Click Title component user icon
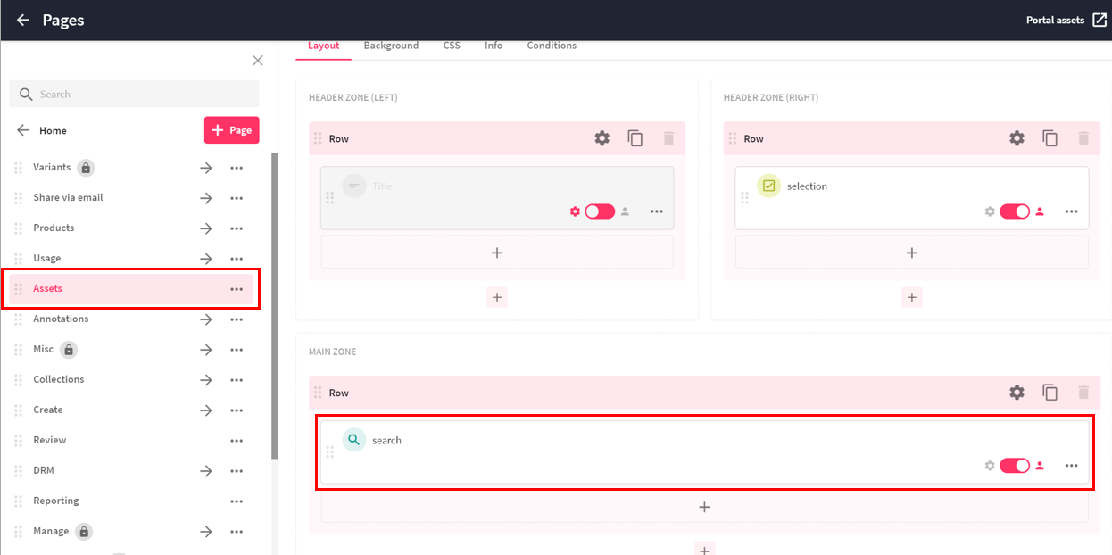Screen dimensions: 1112x555 (625, 211)
